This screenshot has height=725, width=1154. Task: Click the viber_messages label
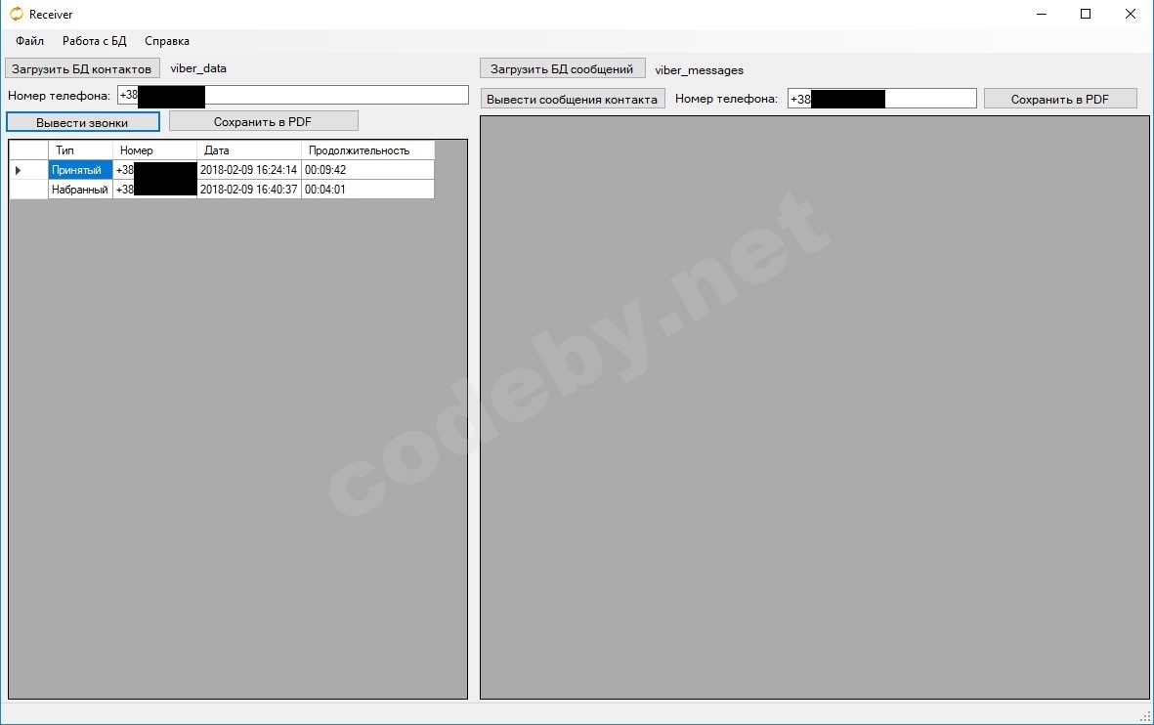(x=700, y=70)
